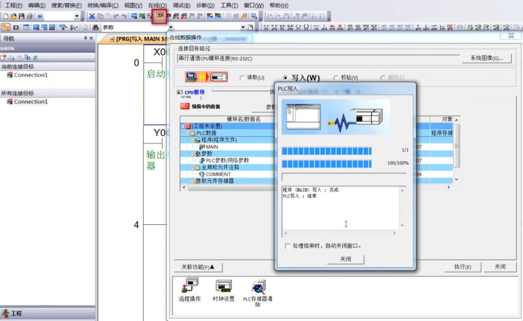Collapse the 参数 tree node
Screen dimensions: 523x321
(x=192, y=154)
